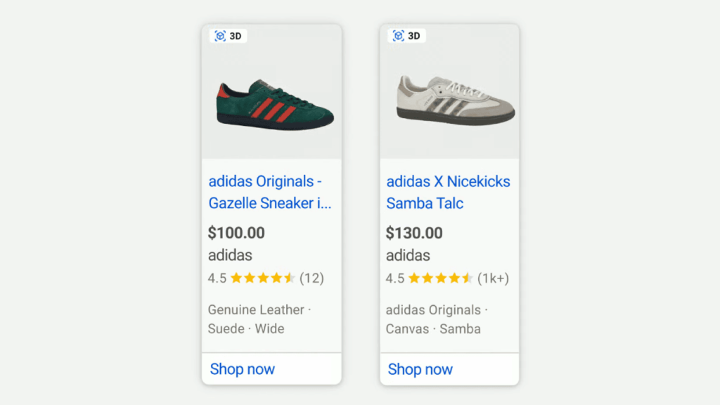Click Shop now on the Gazelle card
Screen dimensions: 720x405
coord(242,368)
